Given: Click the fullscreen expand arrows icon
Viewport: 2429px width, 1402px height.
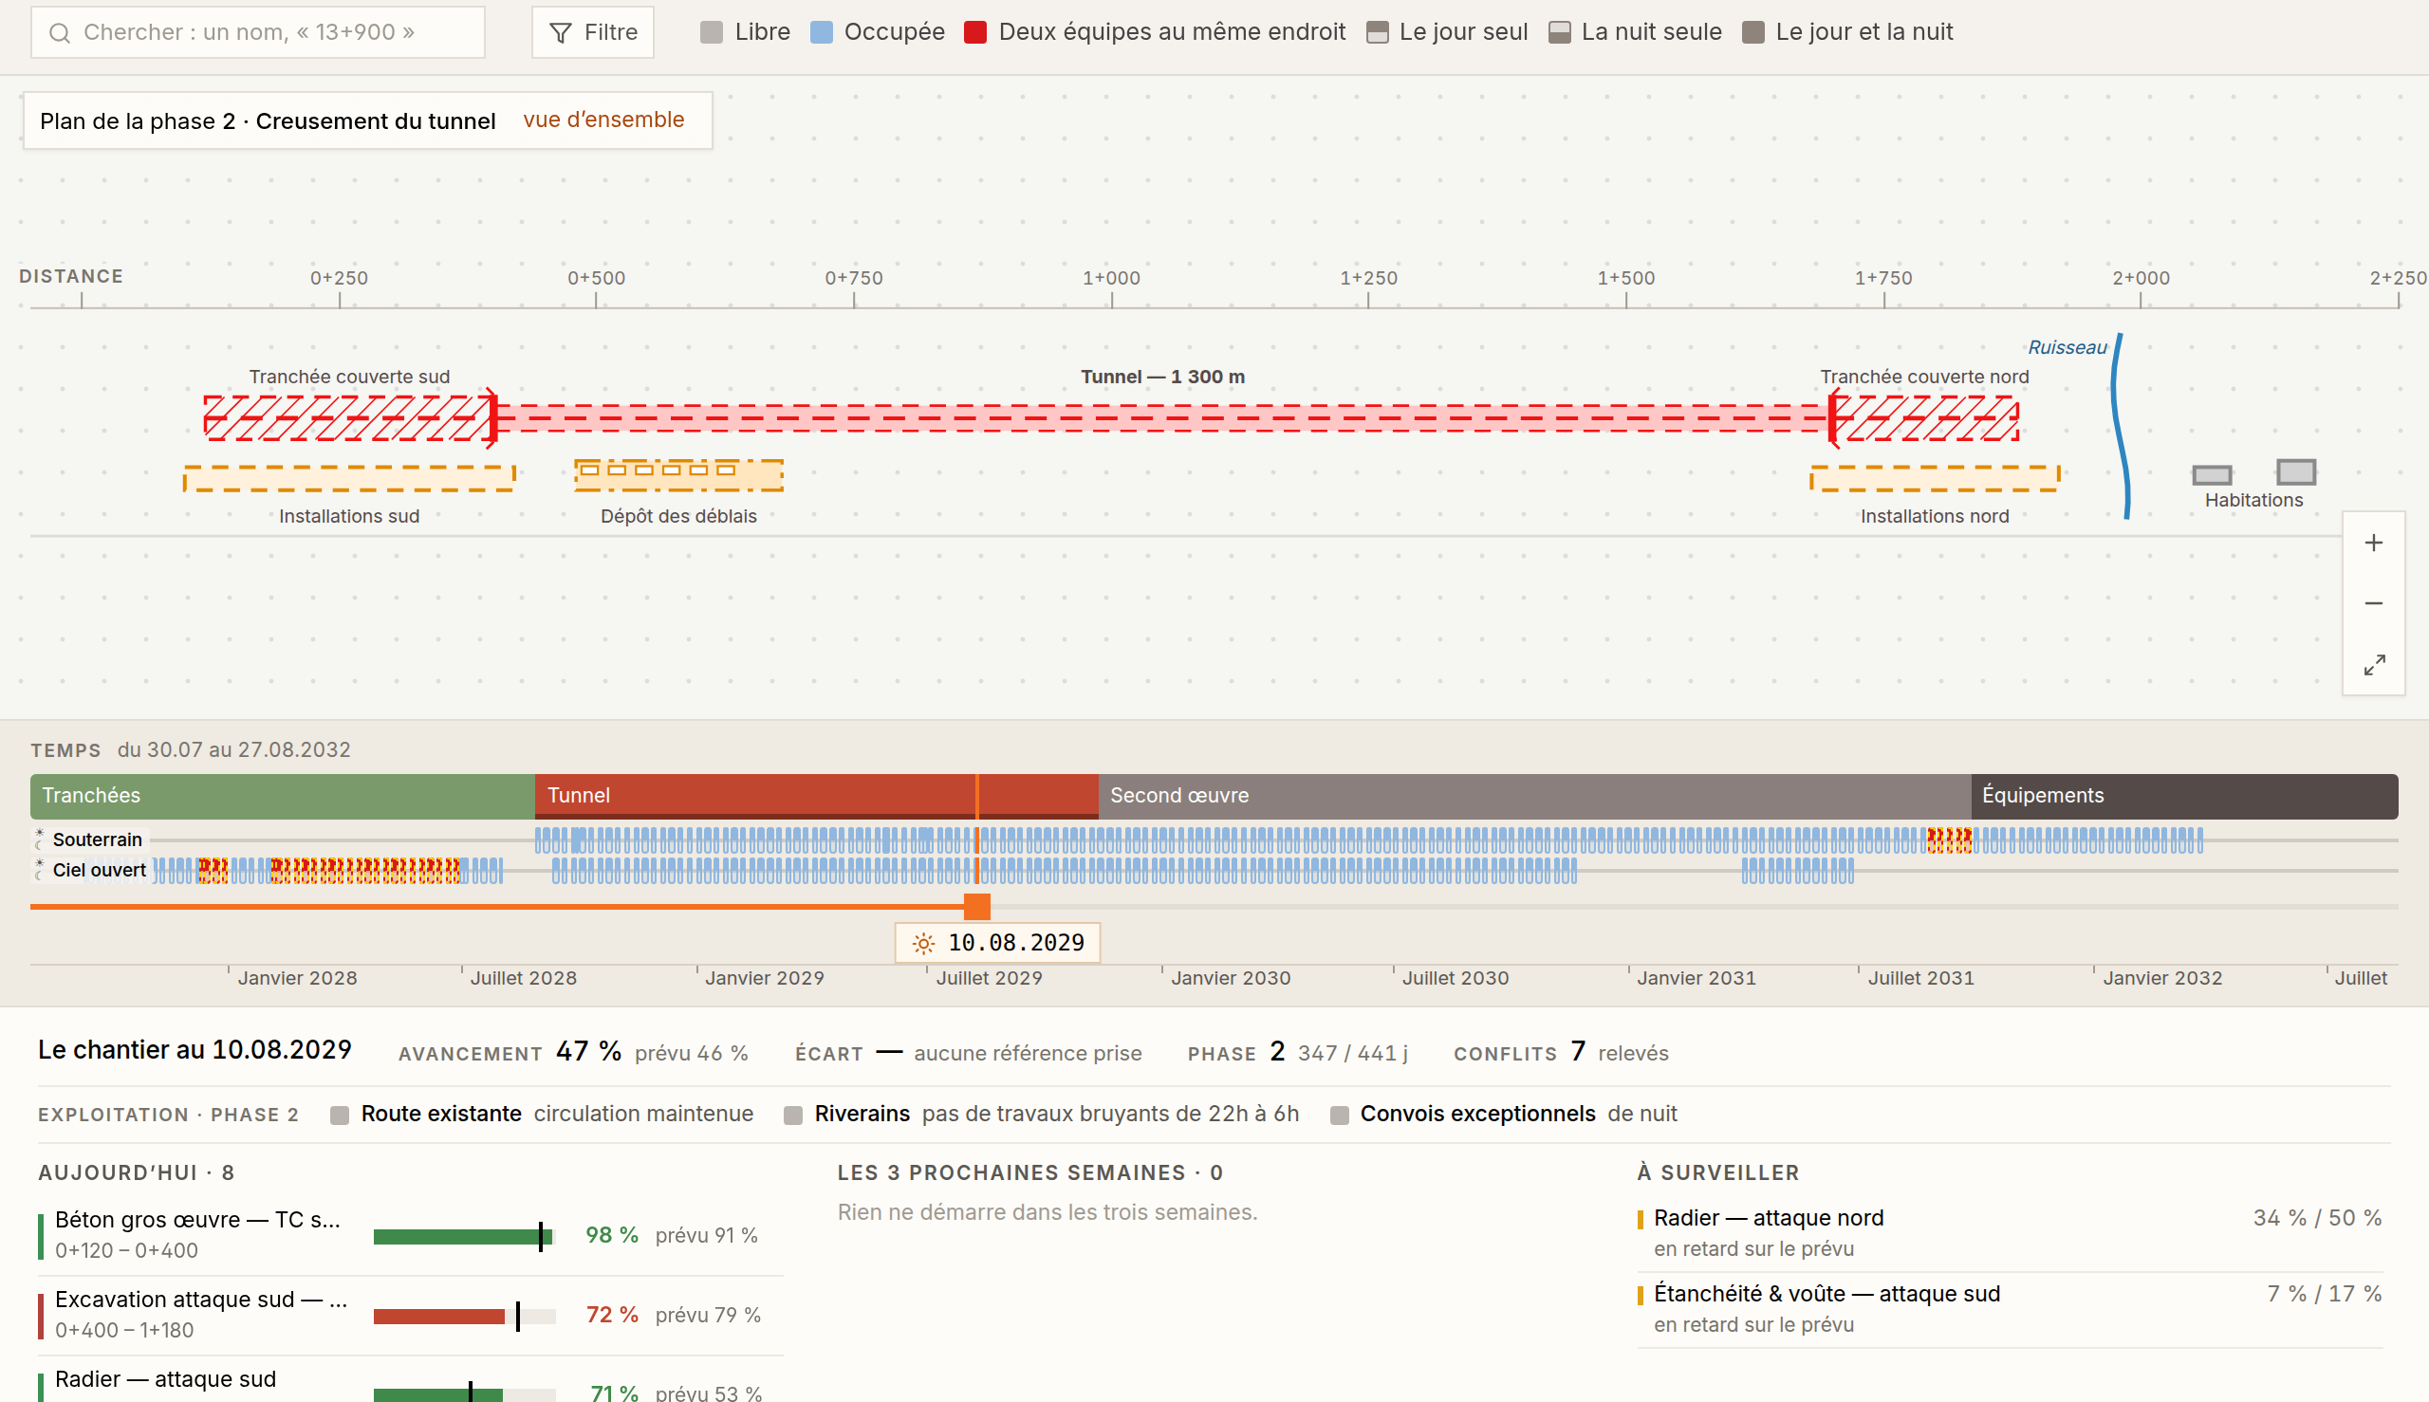Looking at the screenshot, I should point(2373,664).
